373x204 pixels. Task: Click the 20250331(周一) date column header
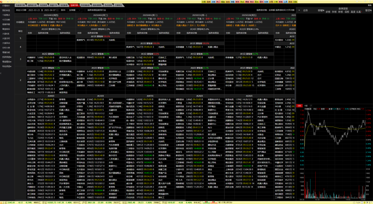click(x=200, y=15)
